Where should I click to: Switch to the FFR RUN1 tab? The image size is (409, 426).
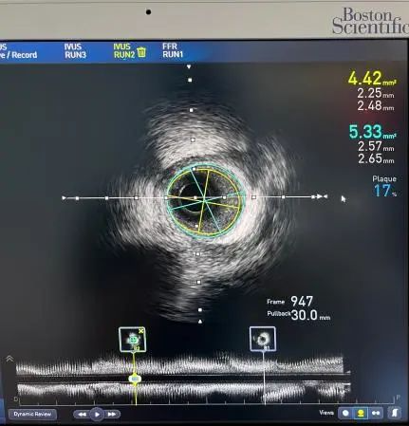pyautogui.click(x=173, y=50)
